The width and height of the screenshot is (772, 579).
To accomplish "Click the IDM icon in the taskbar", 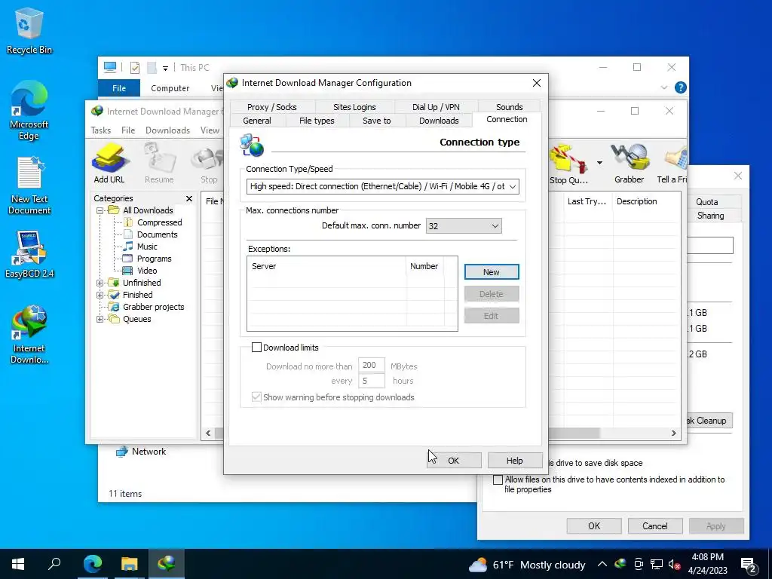I will (167, 564).
